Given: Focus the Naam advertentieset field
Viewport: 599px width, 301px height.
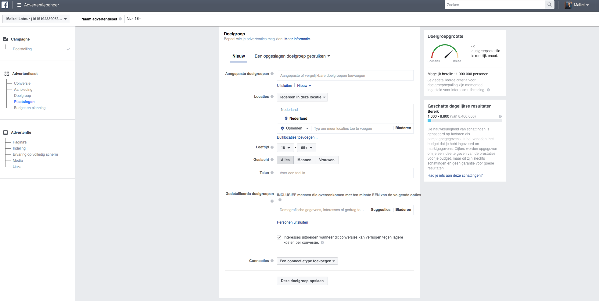Looking at the screenshot, I should click(x=362, y=19).
